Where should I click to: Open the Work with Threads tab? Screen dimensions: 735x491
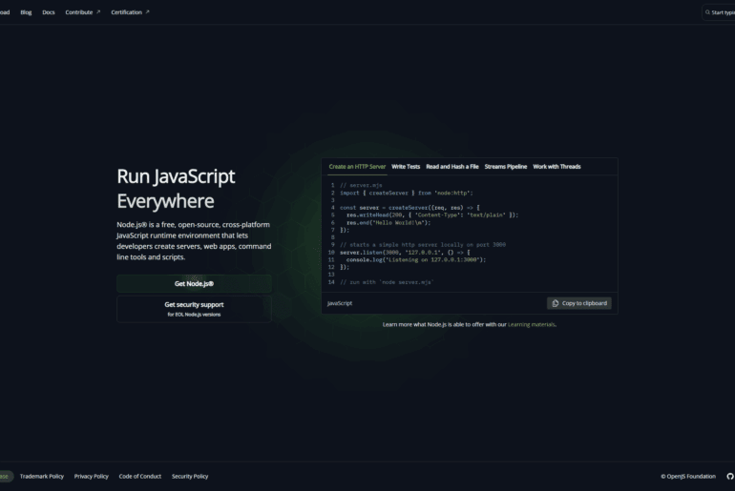click(556, 166)
